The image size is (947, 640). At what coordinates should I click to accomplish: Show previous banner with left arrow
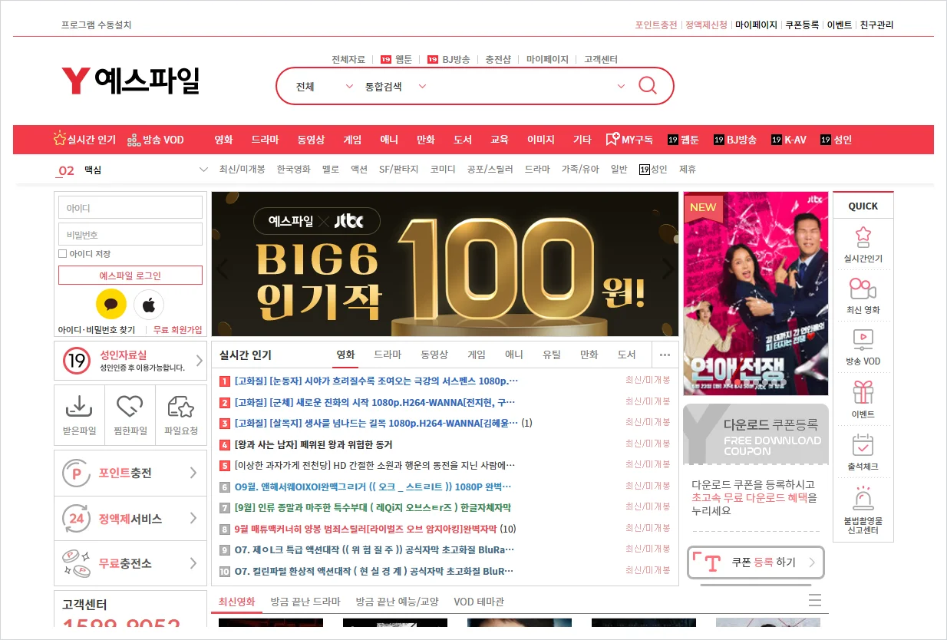[x=223, y=269]
